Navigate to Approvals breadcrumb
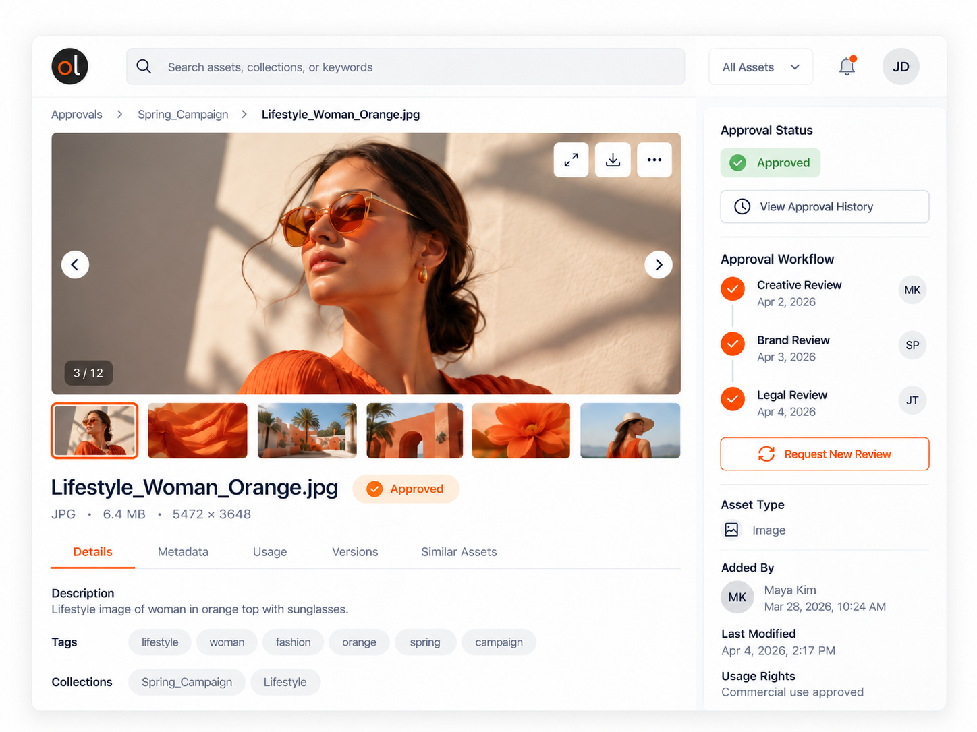The image size is (977, 732). (x=77, y=115)
